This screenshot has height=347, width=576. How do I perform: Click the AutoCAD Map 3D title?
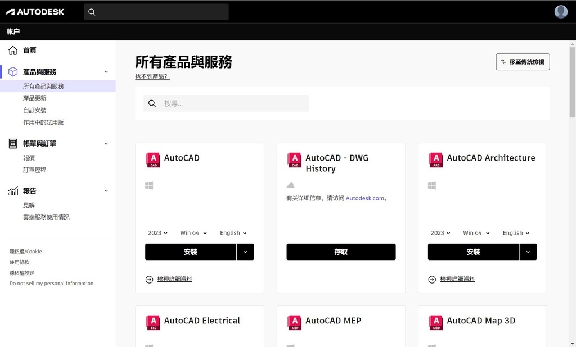(x=481, y=321)
